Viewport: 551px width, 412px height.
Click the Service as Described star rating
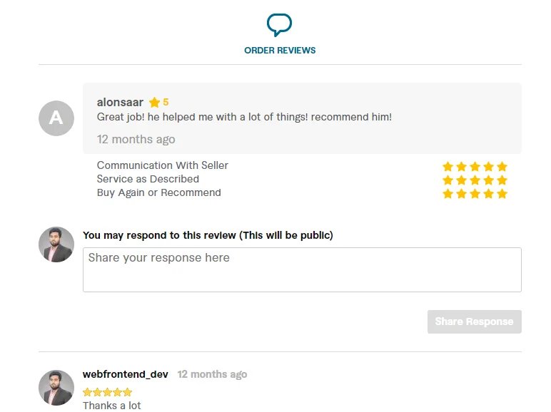(x=475, y=180)
